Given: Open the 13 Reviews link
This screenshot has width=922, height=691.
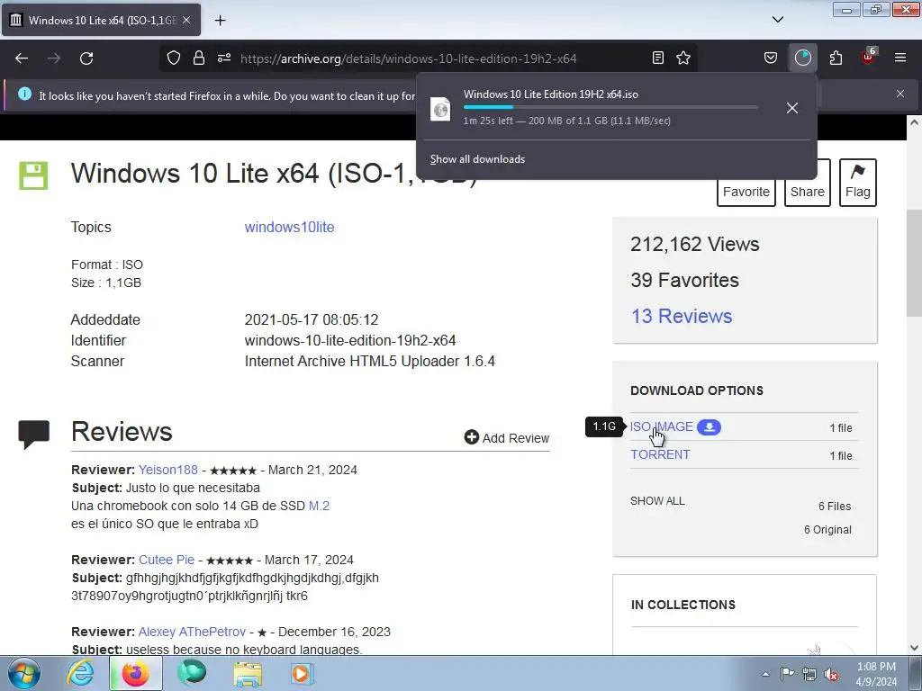Looking at the screenshot, I should 682,316.
